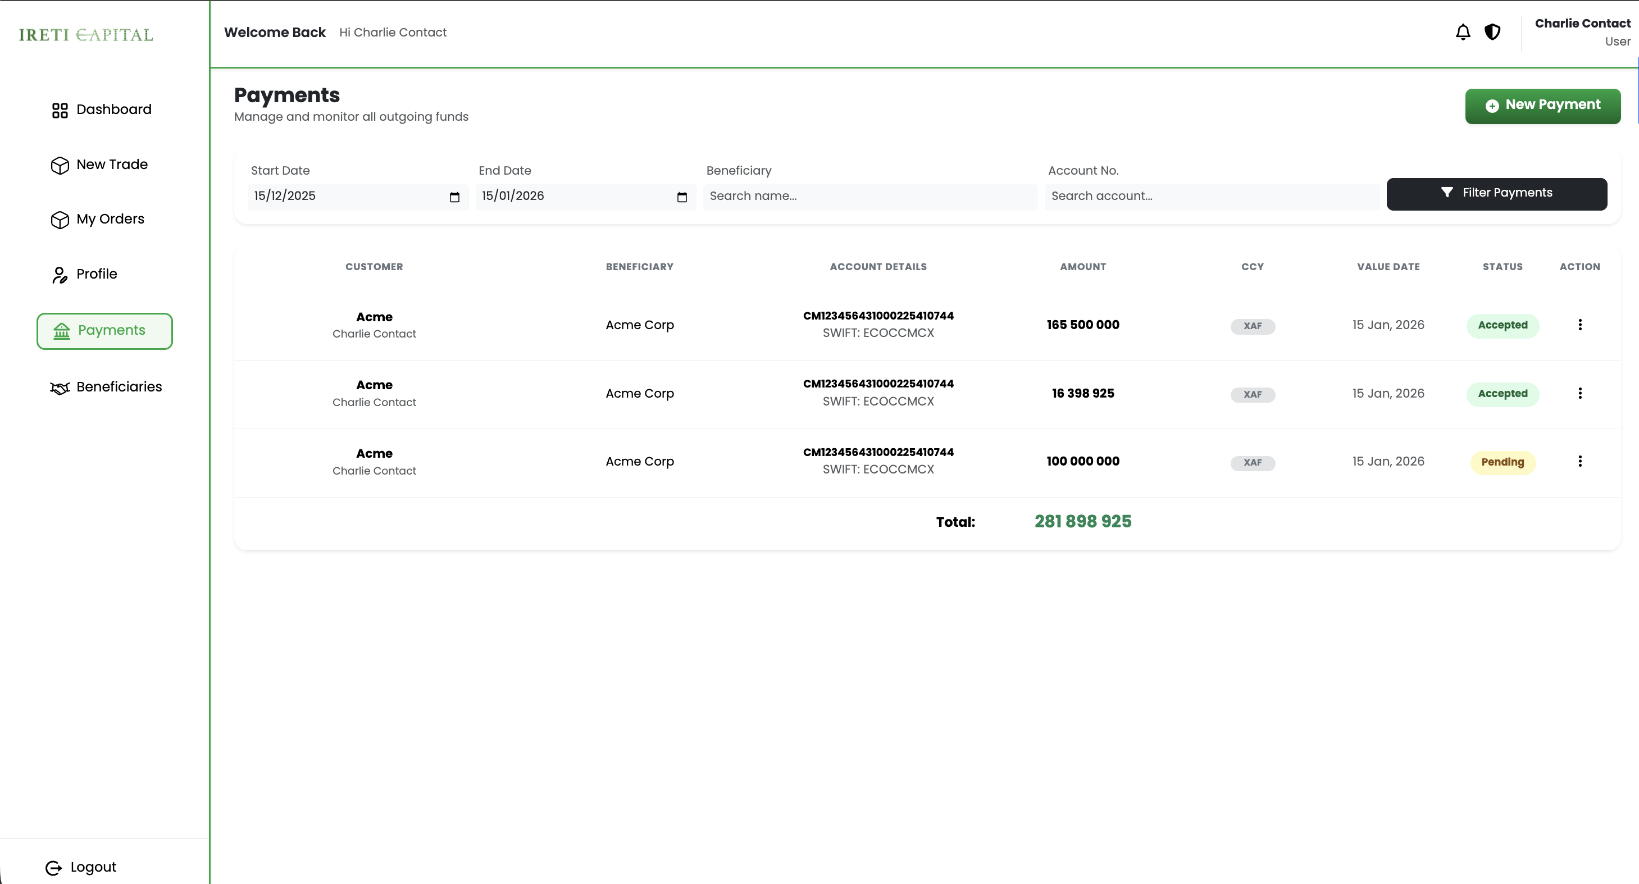Open the action menu on the first Accepted payment
Screen dimensions: 1639x884
pyautogui.click(x=1581, y=325)
